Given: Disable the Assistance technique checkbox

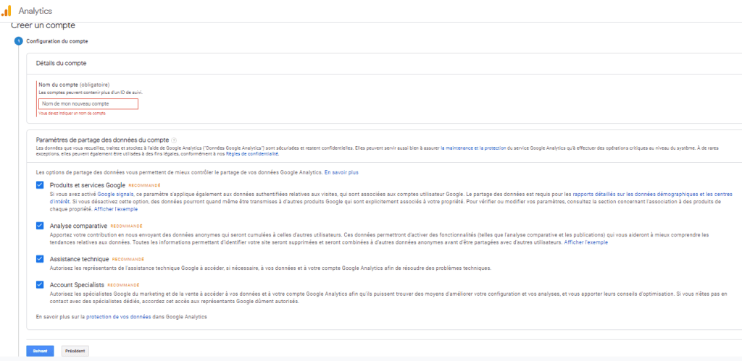Looking at the screenshot, I should (40, 259).
